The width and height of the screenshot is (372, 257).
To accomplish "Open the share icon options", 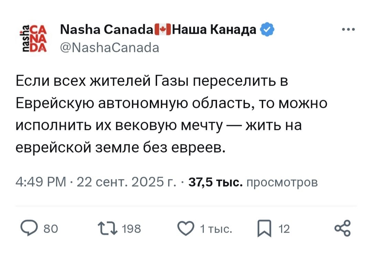I will pyautogui.click(x=342, y=228).
